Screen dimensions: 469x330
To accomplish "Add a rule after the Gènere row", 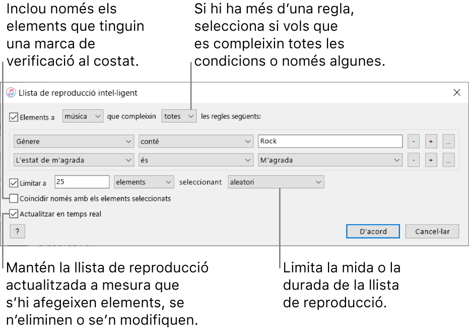I will pos(431,141).
